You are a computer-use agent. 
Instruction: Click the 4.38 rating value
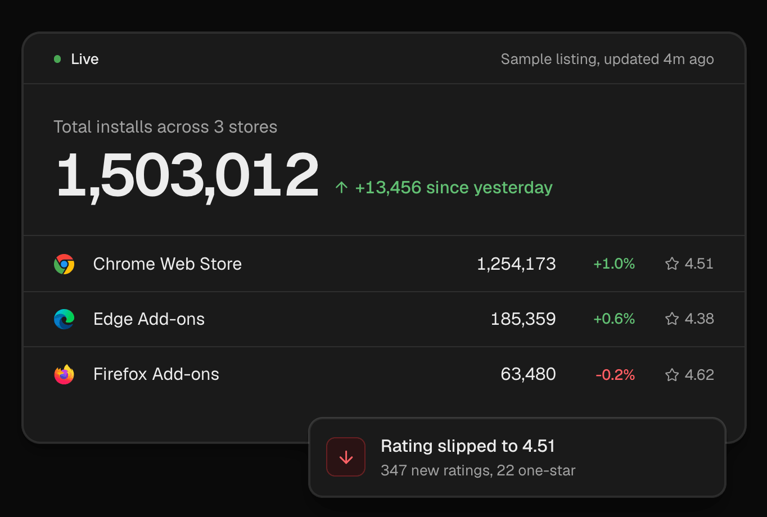699,319
